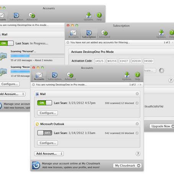Click "Last Scan: 3/23/2012 4:57pm" text
174x174 pixels.
point(75,103)
